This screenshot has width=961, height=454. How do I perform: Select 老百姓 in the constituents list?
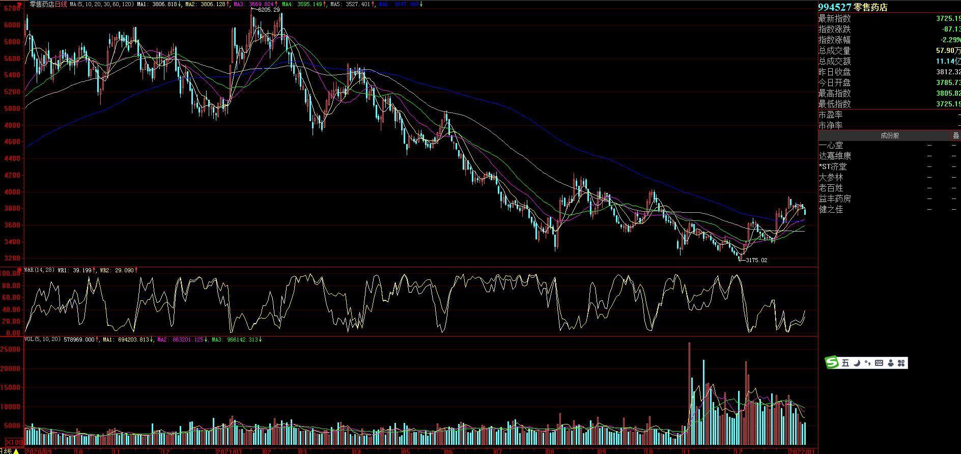[831, 188]
